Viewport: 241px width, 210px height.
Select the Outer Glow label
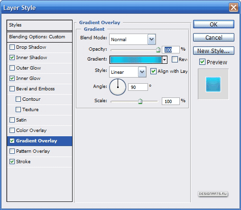tap(28, 68)
